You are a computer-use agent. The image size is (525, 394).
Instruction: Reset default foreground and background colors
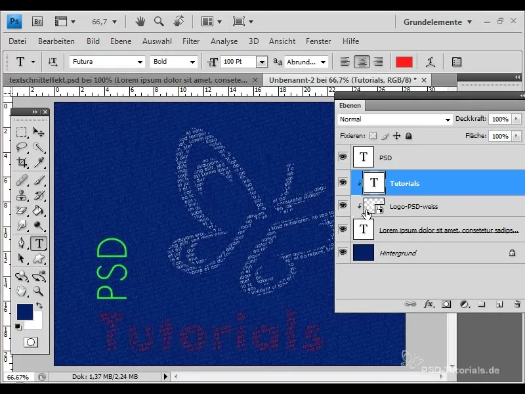click(x=18, y=326)
